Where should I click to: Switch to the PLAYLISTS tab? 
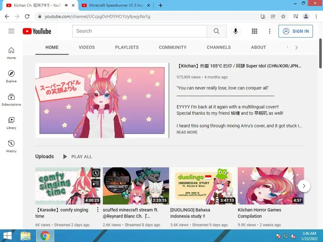pos(127,47)
